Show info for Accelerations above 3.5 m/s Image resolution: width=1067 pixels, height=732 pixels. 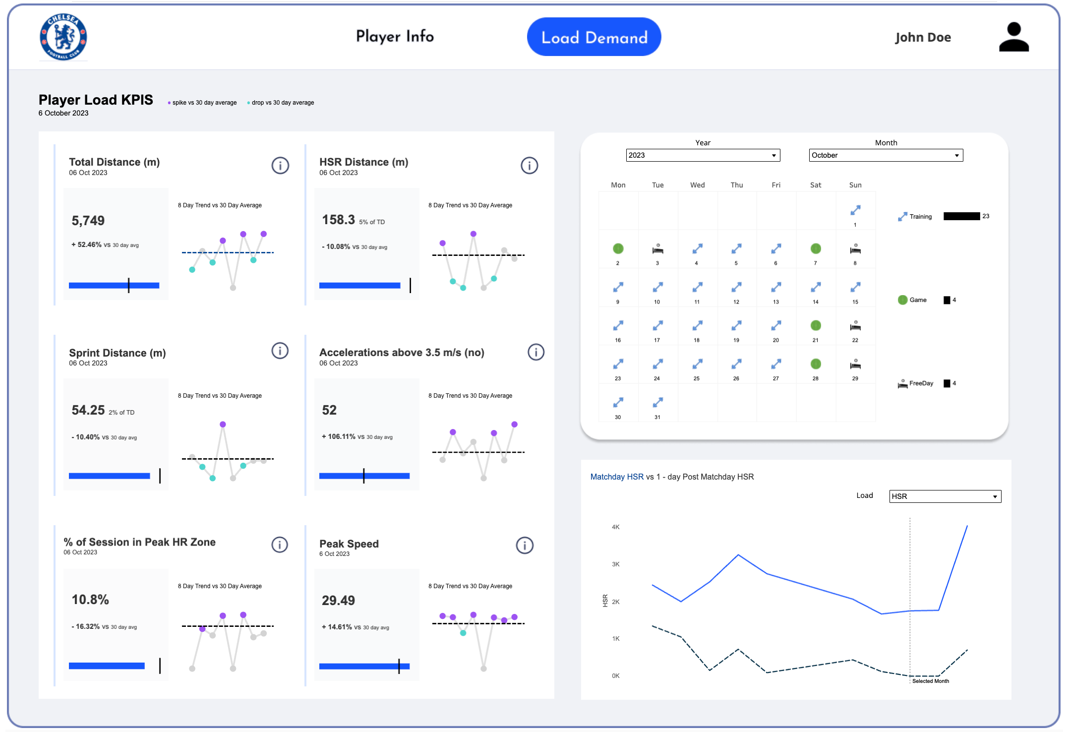tap(535, 352)
